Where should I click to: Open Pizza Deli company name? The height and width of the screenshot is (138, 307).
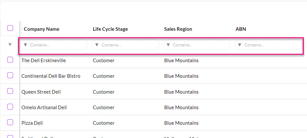pyautogui.click(x=32, y=123)
